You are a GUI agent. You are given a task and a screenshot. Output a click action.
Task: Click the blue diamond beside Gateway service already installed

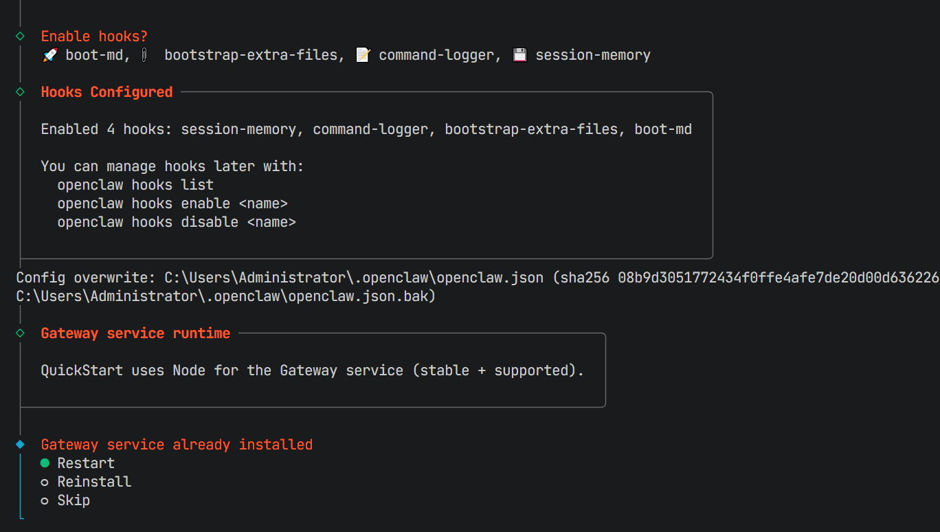pos(20,444)
